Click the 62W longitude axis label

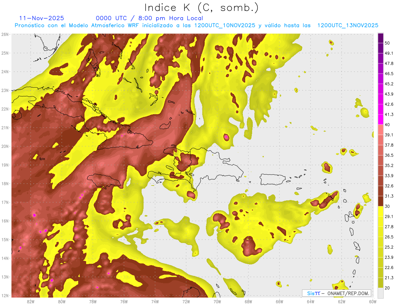click(342, 301)
